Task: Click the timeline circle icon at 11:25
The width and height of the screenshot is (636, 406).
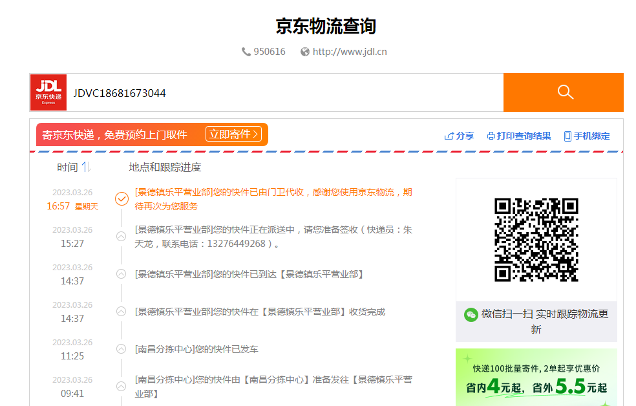Action: (x=122, y=349)
